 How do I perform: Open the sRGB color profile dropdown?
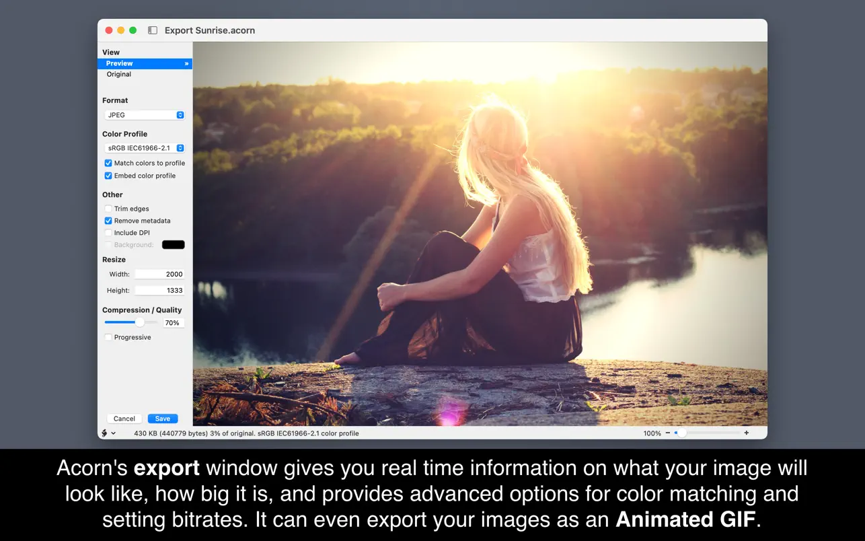pyautogui.click(x=144, y=148)
